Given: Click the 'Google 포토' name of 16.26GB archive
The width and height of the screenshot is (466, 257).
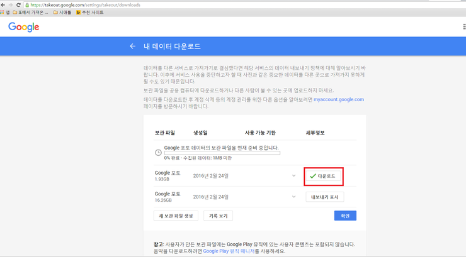Looking at the screenshot, I should point(168,194).
